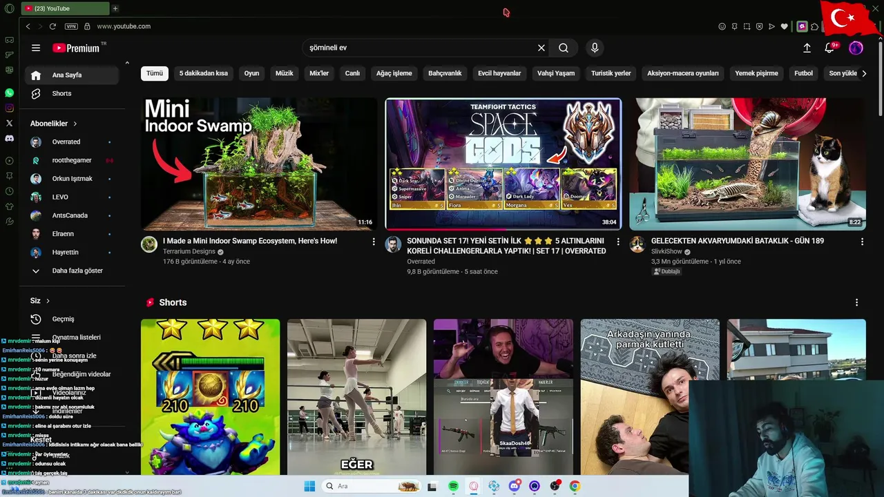Open the Overrated channel subscription
The height and width of the screenshot is (497, 884).
[72, 142]
